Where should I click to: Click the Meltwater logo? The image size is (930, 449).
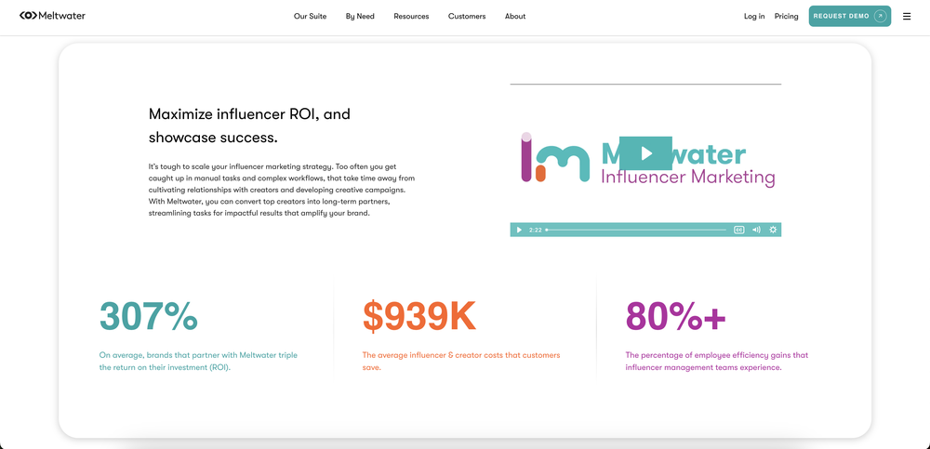pos(52,16)
